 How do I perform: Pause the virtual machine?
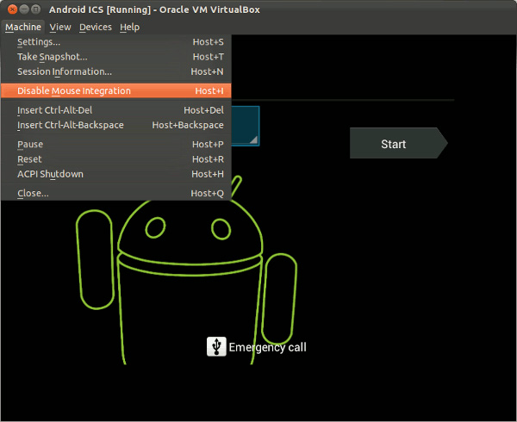(x=116, y=145)
